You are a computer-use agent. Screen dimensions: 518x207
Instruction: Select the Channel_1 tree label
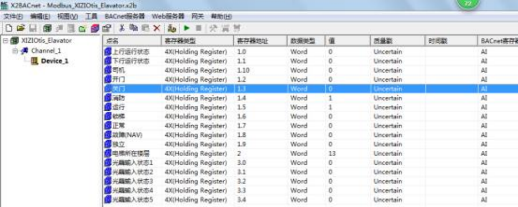(x=46, y=51)
